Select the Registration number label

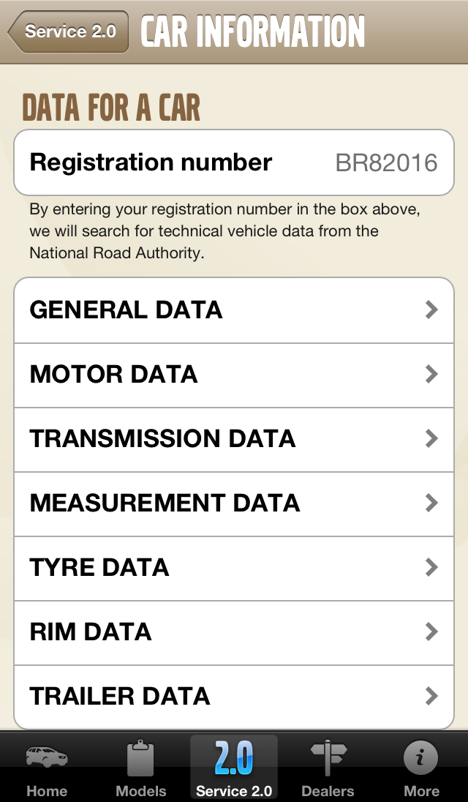point(151,162)
